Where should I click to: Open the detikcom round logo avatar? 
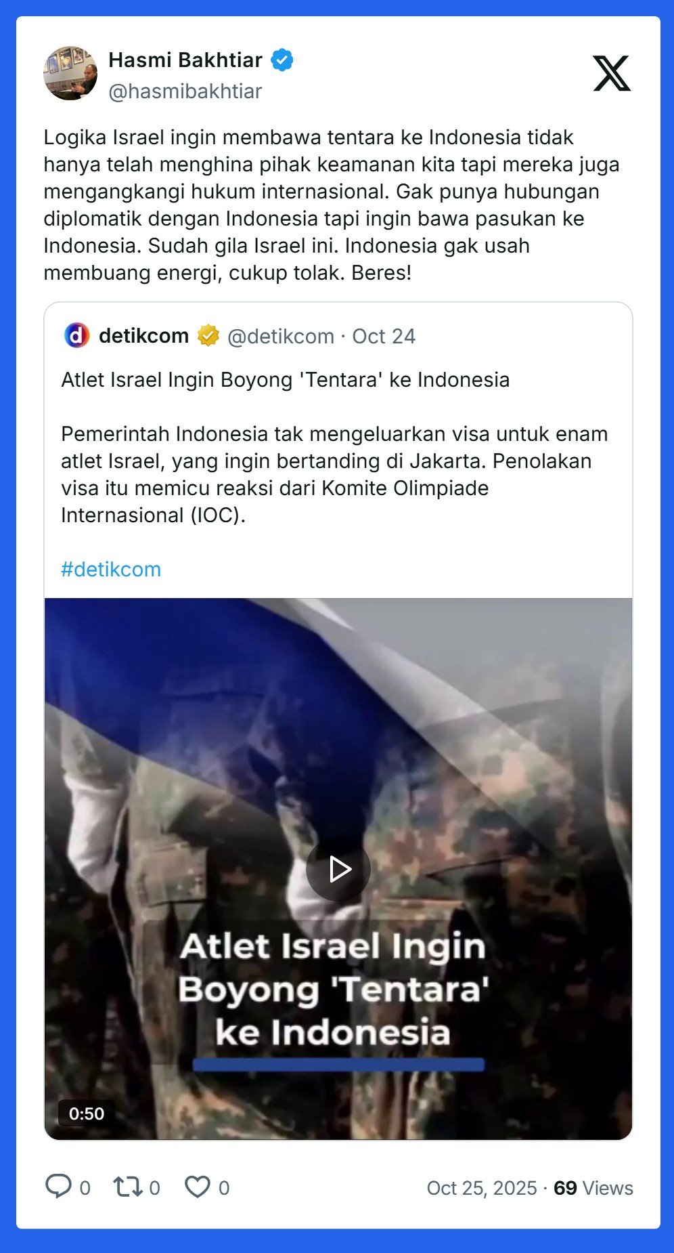(x=76, y=335)
